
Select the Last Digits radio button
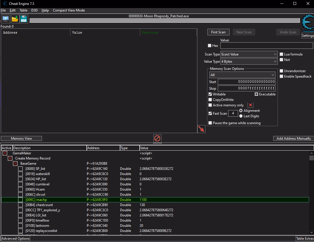click(x=241, y=116)
